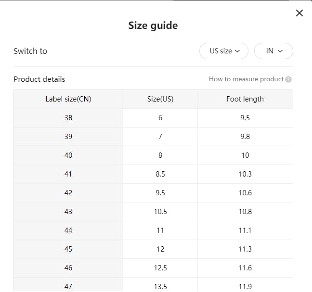Click the Size guide title
The image size is (312, 292).
pos(153,25)
